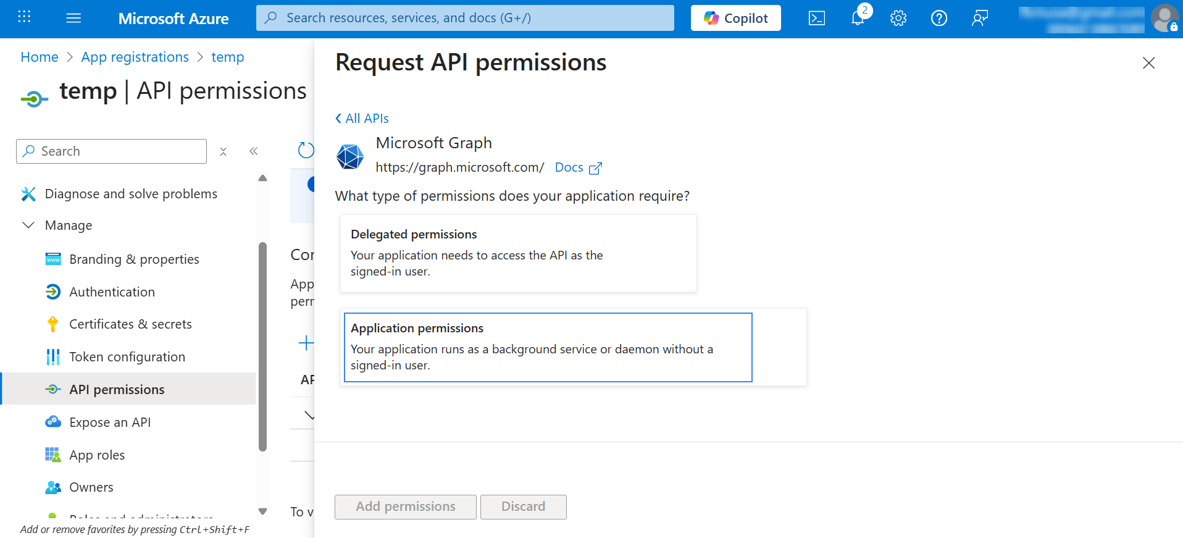Open the notifications bell
Screen dimensions: 1183x538
(x=858, y=19)
